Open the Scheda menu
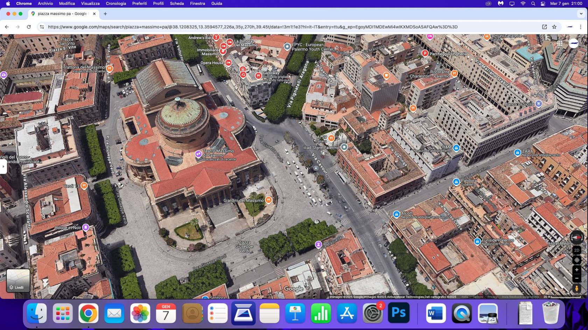This screenshot has height=330, width=588. point(177,3)
